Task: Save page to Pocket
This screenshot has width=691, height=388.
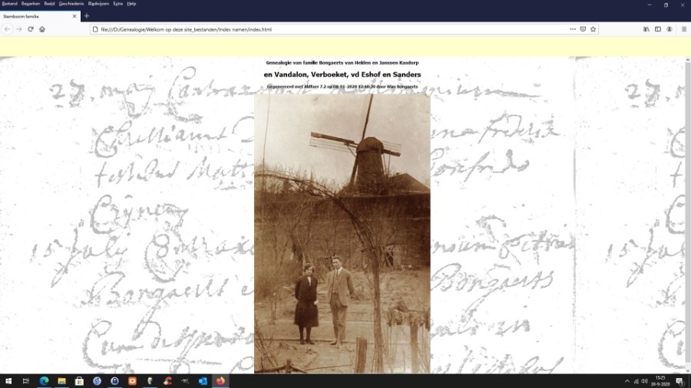Action: [x=583, y=29]
